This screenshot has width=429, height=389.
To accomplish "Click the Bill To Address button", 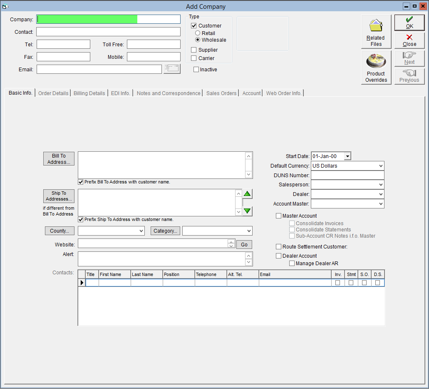I will (x=59, y=159).
